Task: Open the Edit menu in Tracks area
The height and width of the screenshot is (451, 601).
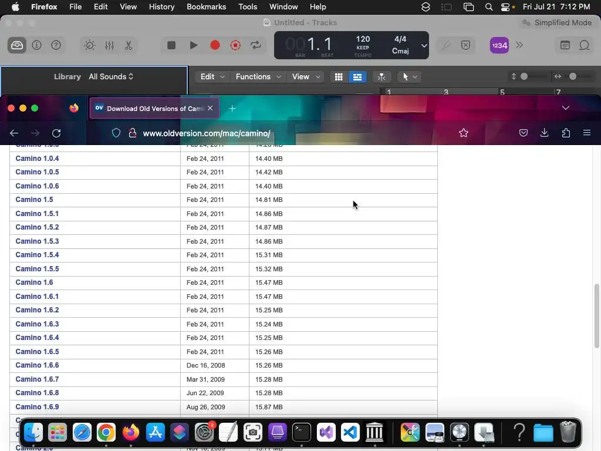Action: (212, 77)
